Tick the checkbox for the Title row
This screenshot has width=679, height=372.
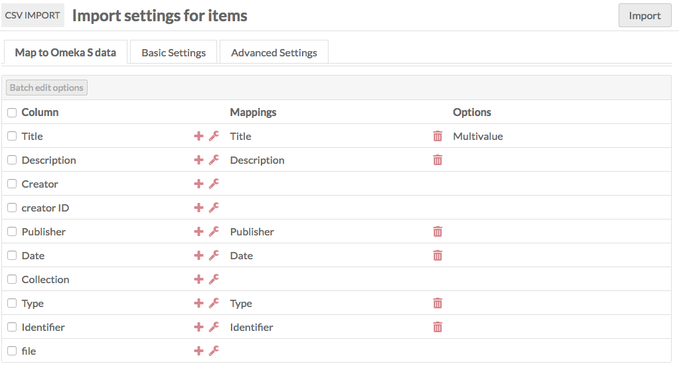tap(12, 136)
